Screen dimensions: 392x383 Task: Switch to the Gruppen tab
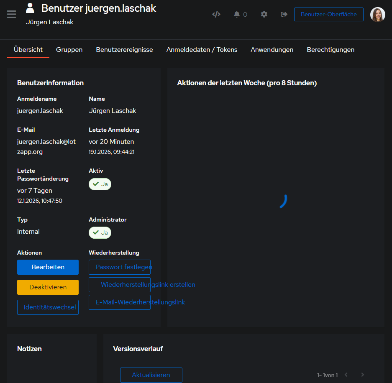pos(69,50)
